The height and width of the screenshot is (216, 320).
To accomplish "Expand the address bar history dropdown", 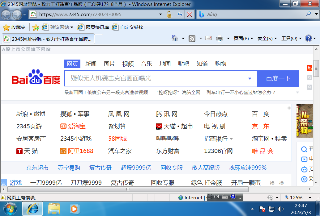I will tap(160, 15).
